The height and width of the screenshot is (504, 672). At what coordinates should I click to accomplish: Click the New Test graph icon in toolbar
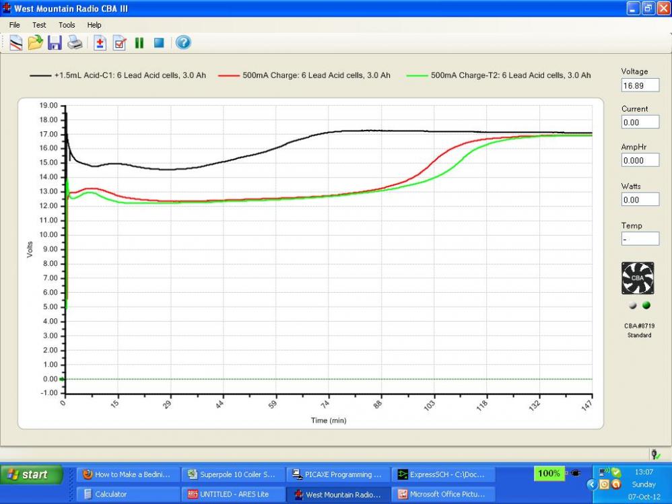click(x=16, y=43)
